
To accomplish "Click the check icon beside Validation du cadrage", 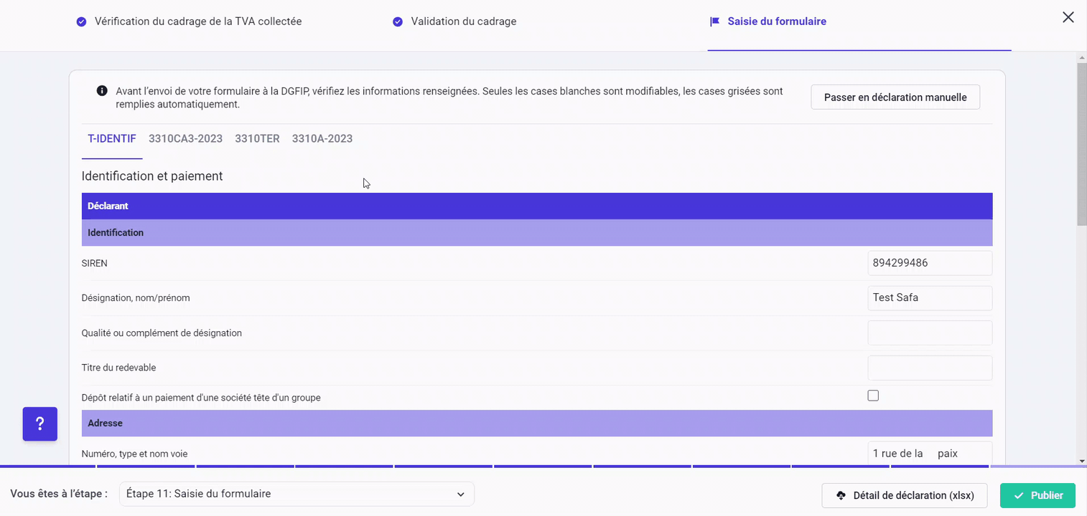I will (398, 21).
